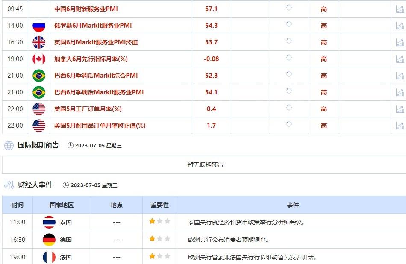Click the US flag on 美国5月耐用品订单 row
The image size is (406, 264).
tap(39, 126)
